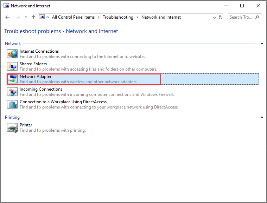The image size is (267, 203).
Task: Click text about accessing files on other computers
Action: pyautogui.click(x=89, y=69)
